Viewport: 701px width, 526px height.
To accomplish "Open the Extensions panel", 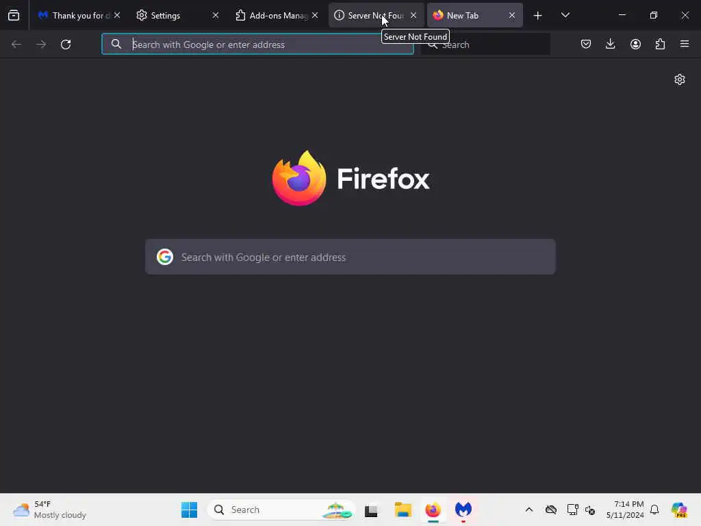I will pyautogui.click(x=660, y=44).
